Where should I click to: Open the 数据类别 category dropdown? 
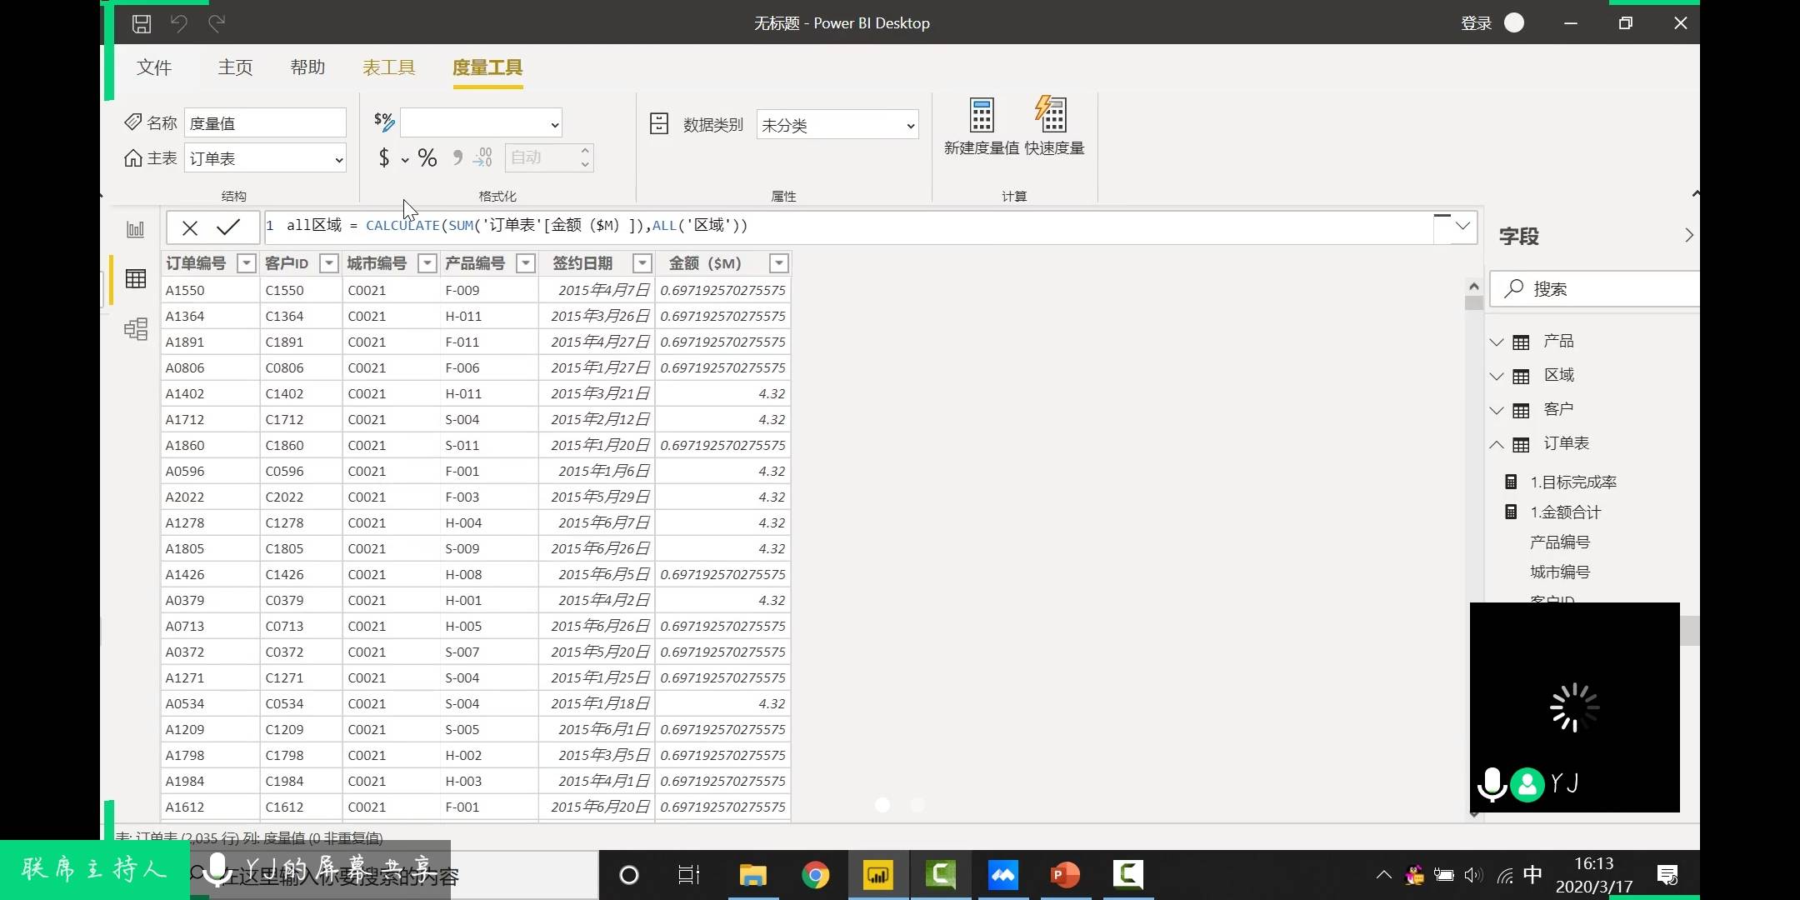837,125
